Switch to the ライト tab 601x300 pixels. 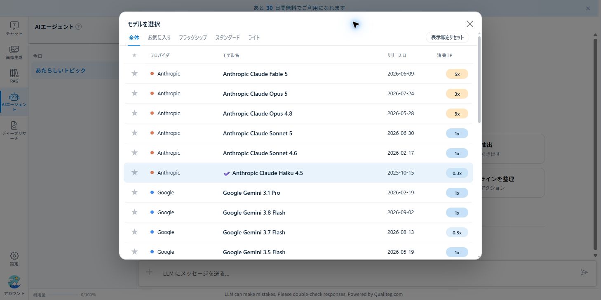(x=254, y=38)
